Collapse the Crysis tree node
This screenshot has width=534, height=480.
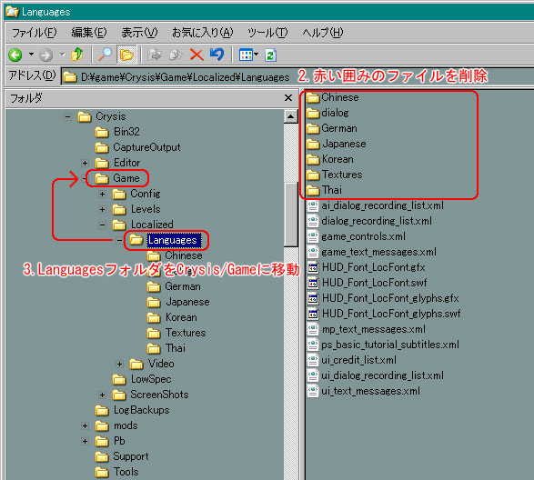(x=67, y=117)
